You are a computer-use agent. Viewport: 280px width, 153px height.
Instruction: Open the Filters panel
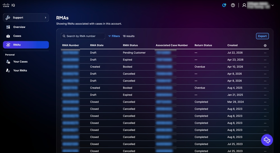114,36
